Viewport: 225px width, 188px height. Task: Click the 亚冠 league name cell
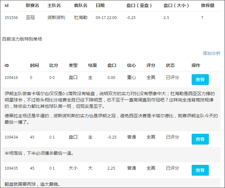(x=30, y=17)
